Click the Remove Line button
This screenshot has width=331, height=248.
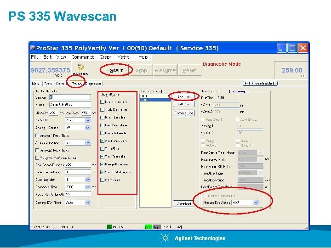(x=183, y=113)
